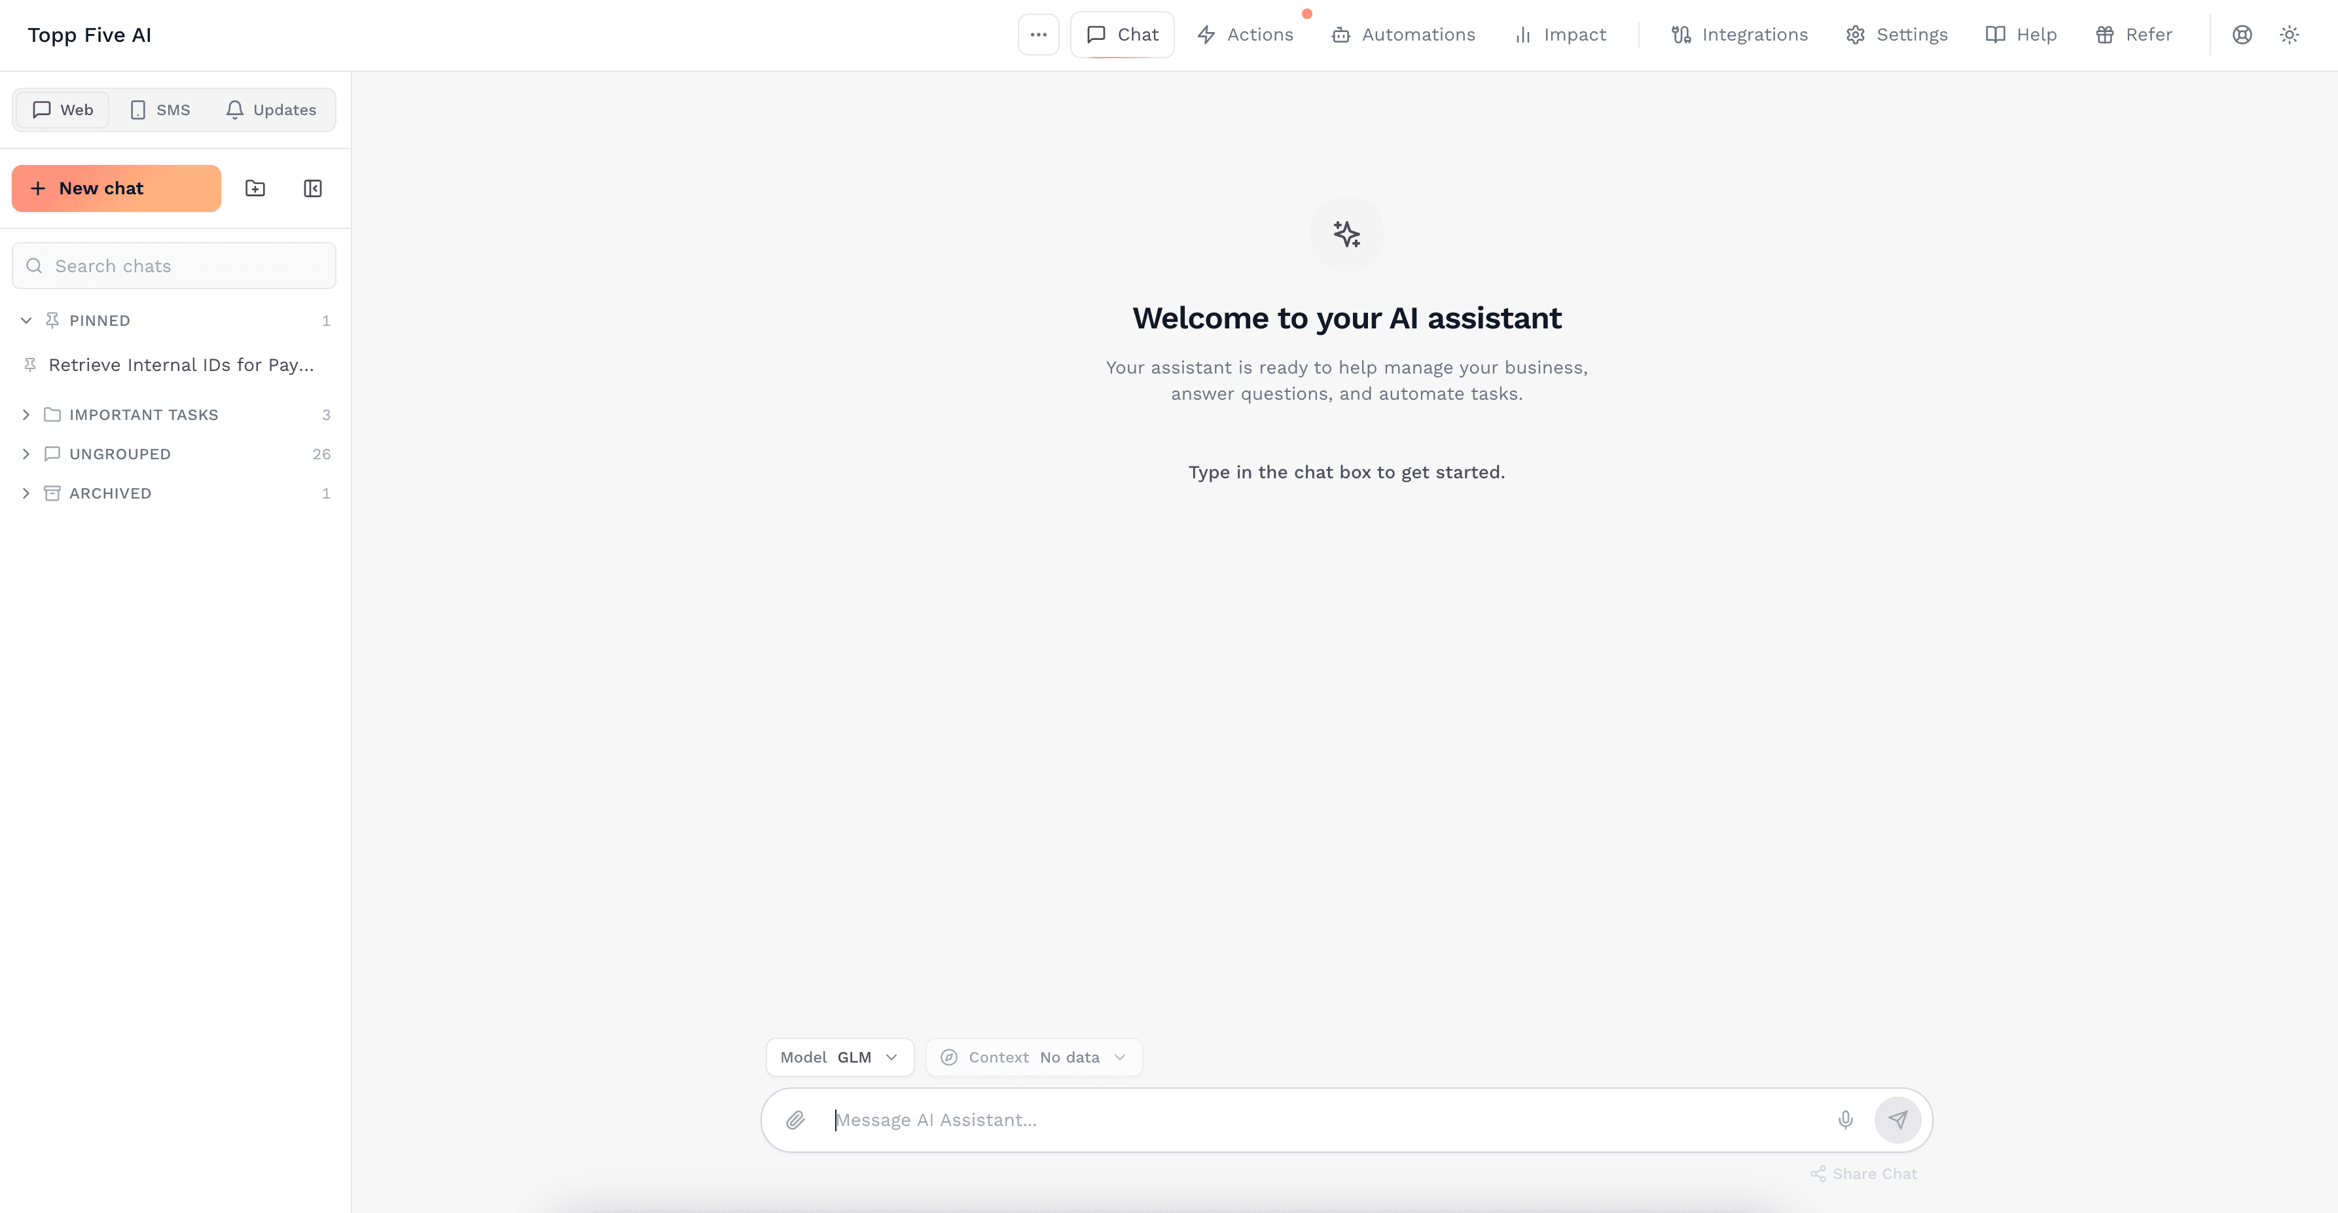Click the pin icon beside Retrieve Internal IDs
Screen dimensions: 2338x1213
[x=30, y=364]
